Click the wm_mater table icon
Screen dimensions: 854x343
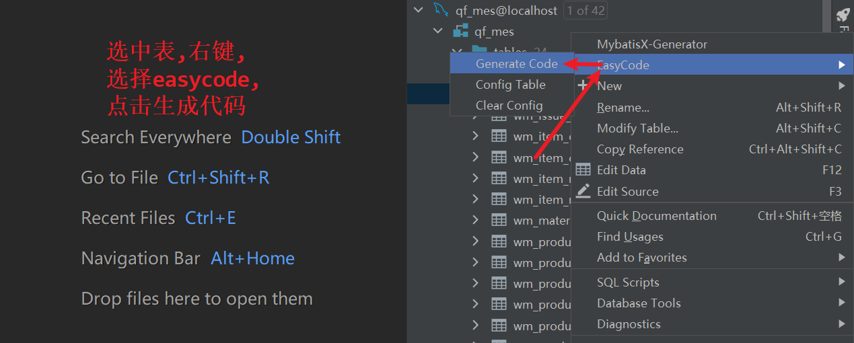point(499,220)
